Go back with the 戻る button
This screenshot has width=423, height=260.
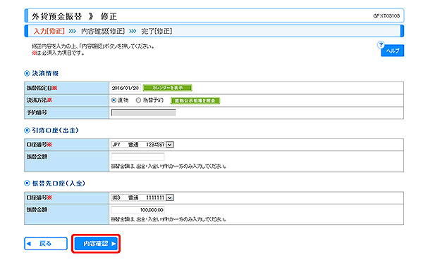(x=46, y=244)
